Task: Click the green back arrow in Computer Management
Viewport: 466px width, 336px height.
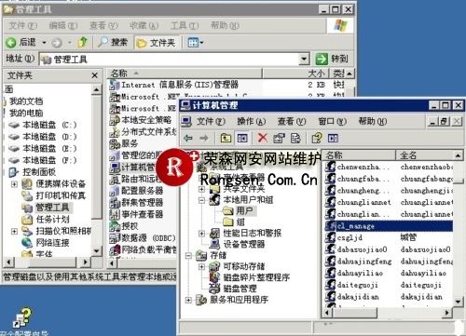Action: (188, 138)
